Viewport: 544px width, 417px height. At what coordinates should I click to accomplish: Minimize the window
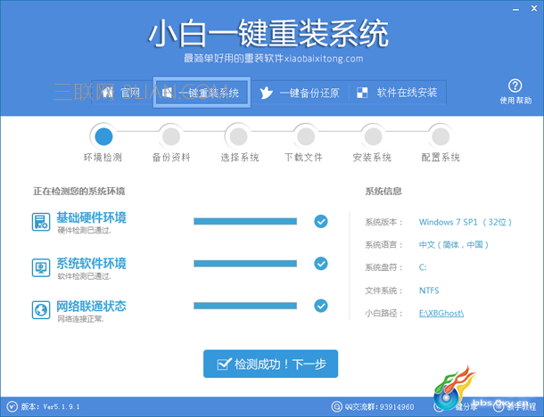click(515, 10)
